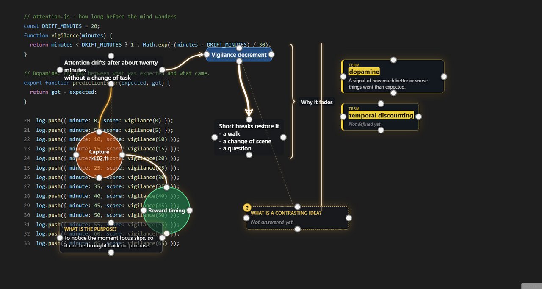Select the 'Short breaks restore it' note
This screenshot has height=289, width=542.
pyautogui.click(x=249, y=137)
